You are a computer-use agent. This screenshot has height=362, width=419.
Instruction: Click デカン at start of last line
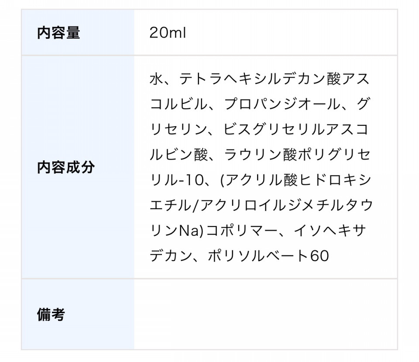tap(171, 256)
